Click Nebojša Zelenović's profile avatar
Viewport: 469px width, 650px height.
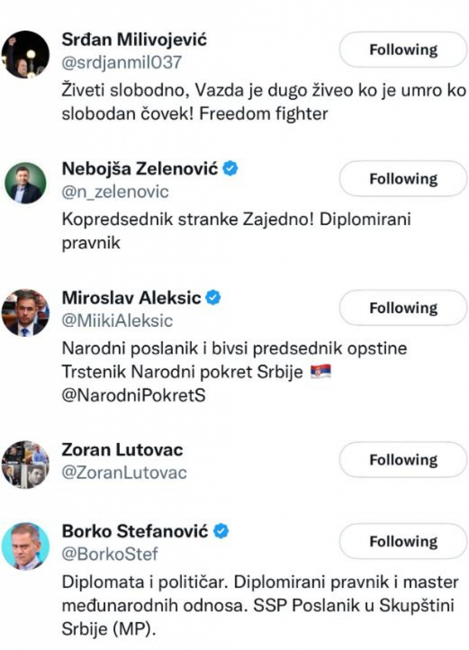pos(26,183)
